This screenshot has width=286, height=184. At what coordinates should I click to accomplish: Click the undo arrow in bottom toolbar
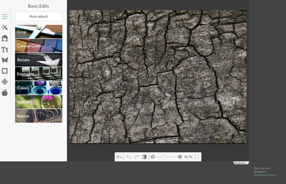click(129, 157)
